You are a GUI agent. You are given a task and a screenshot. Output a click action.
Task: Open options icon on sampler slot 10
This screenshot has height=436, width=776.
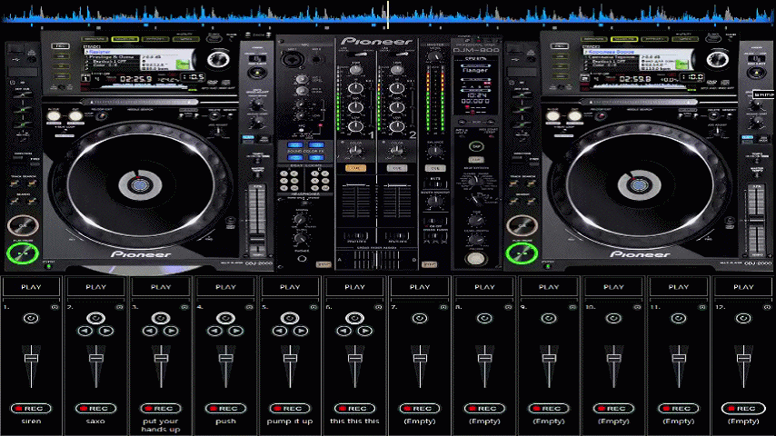tap(638, 307)
